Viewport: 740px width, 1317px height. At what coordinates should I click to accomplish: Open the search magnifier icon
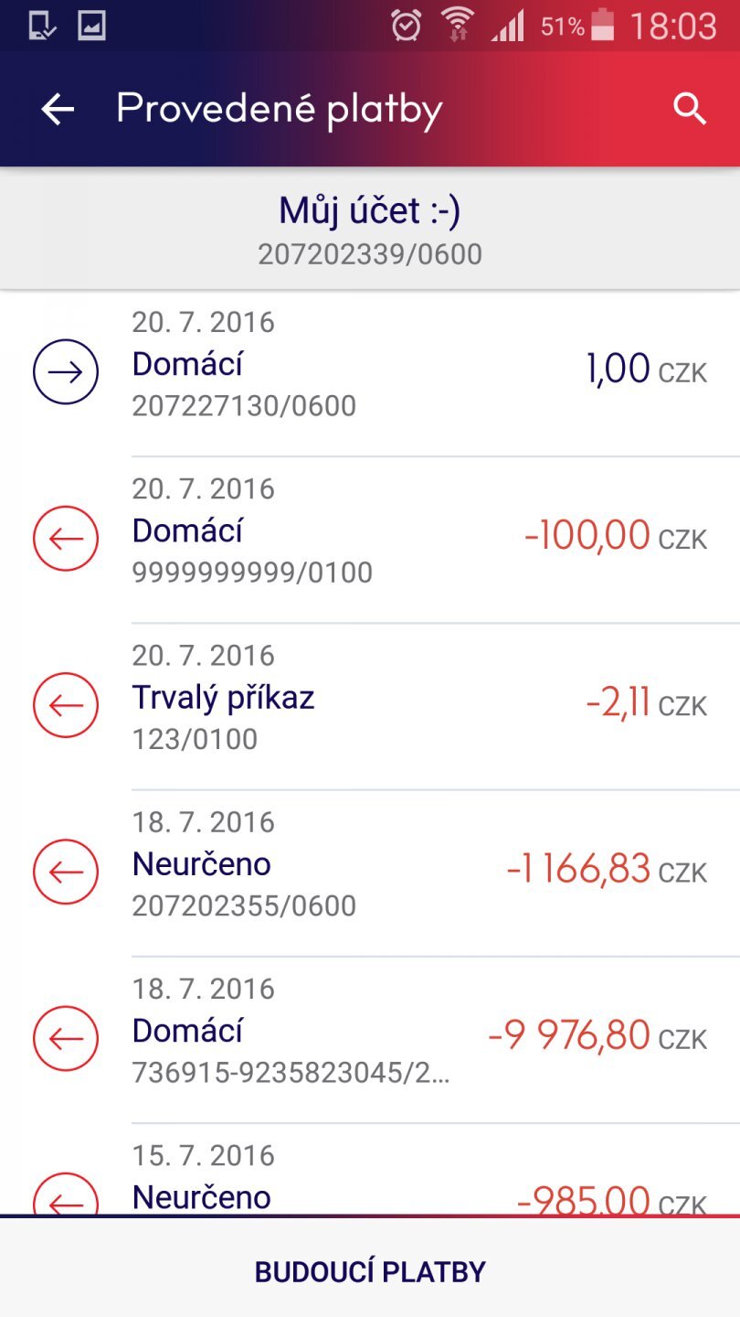pos(690,110)
